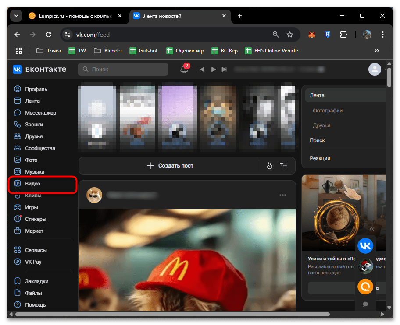
Task: Open the Видео section in sidebar
Action: click(32, 184)
